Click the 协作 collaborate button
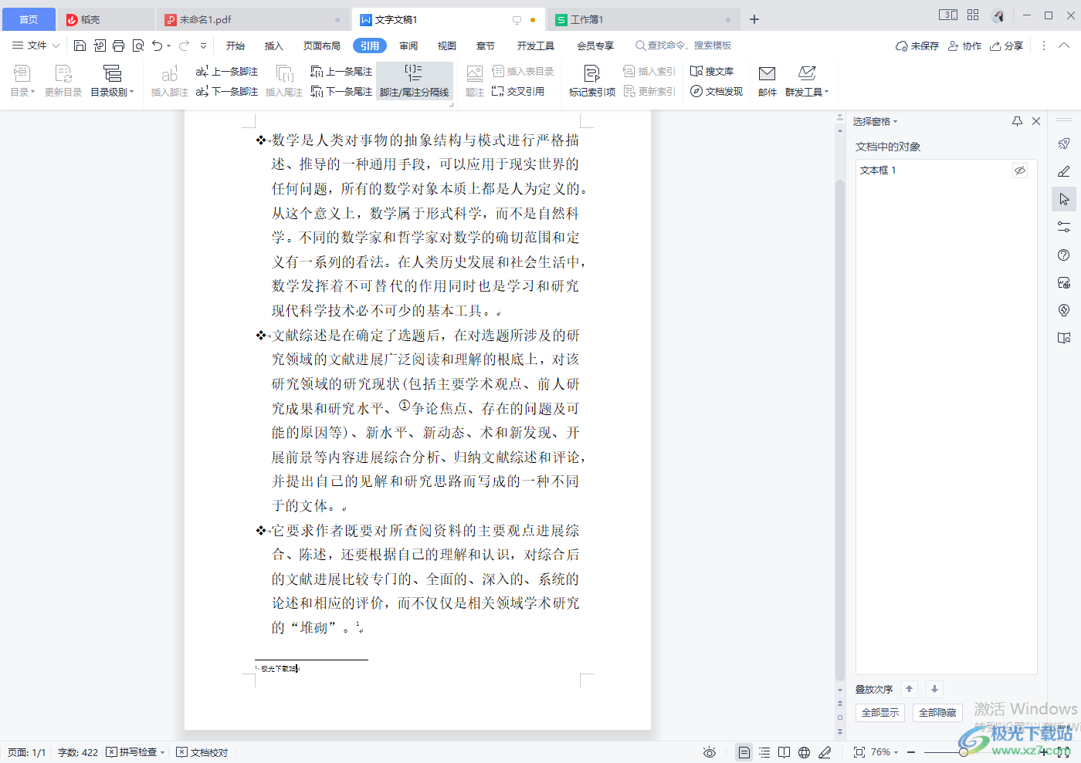This screenshot has width=1081, height=763. click(965, 46)
